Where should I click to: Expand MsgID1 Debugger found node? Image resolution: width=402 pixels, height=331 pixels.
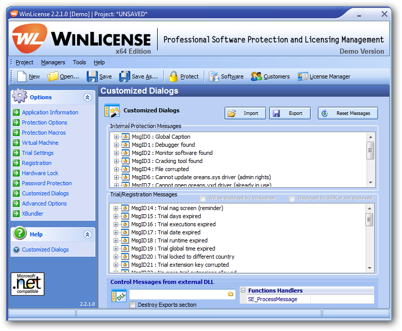pos(117,145)
